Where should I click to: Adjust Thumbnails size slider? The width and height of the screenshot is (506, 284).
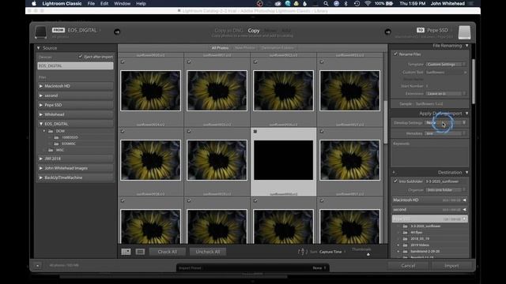click(368, 254)
